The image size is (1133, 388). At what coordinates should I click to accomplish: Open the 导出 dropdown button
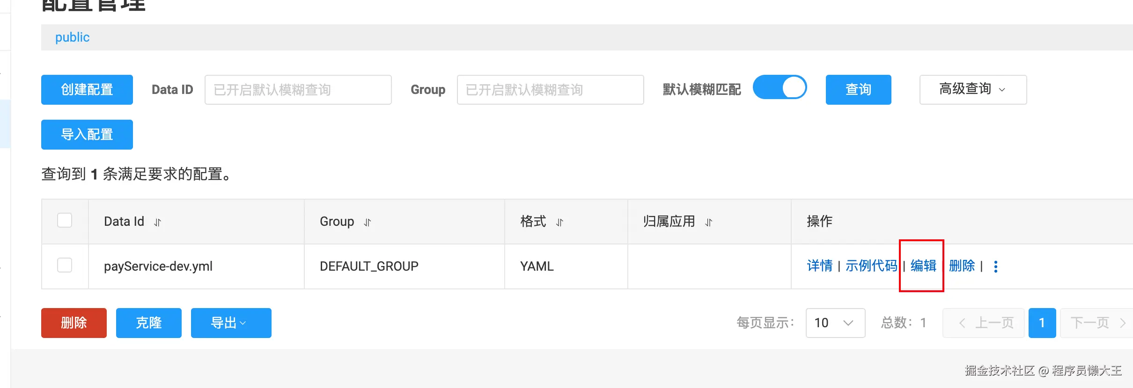click(x=231, y=323)
